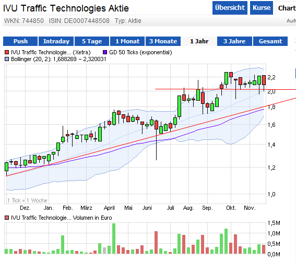Click the Volumen in Euro legend label
The height and width of the screenshot is (262, 296).
click(x=62, y=218)
